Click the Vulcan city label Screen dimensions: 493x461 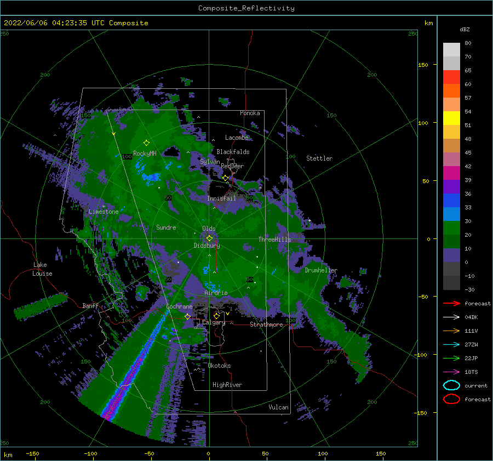278,407
